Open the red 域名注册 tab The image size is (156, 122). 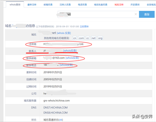[x=119, y=5]
